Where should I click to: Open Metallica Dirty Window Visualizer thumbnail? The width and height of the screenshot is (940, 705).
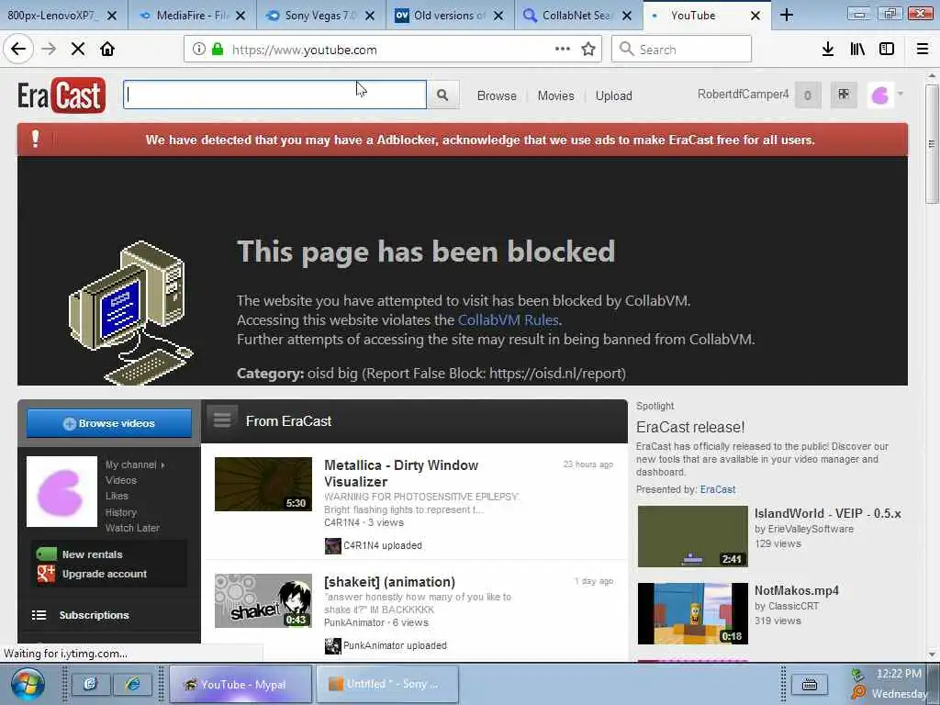point(263,484)
